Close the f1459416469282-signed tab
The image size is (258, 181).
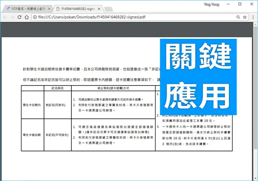[99, 9]
